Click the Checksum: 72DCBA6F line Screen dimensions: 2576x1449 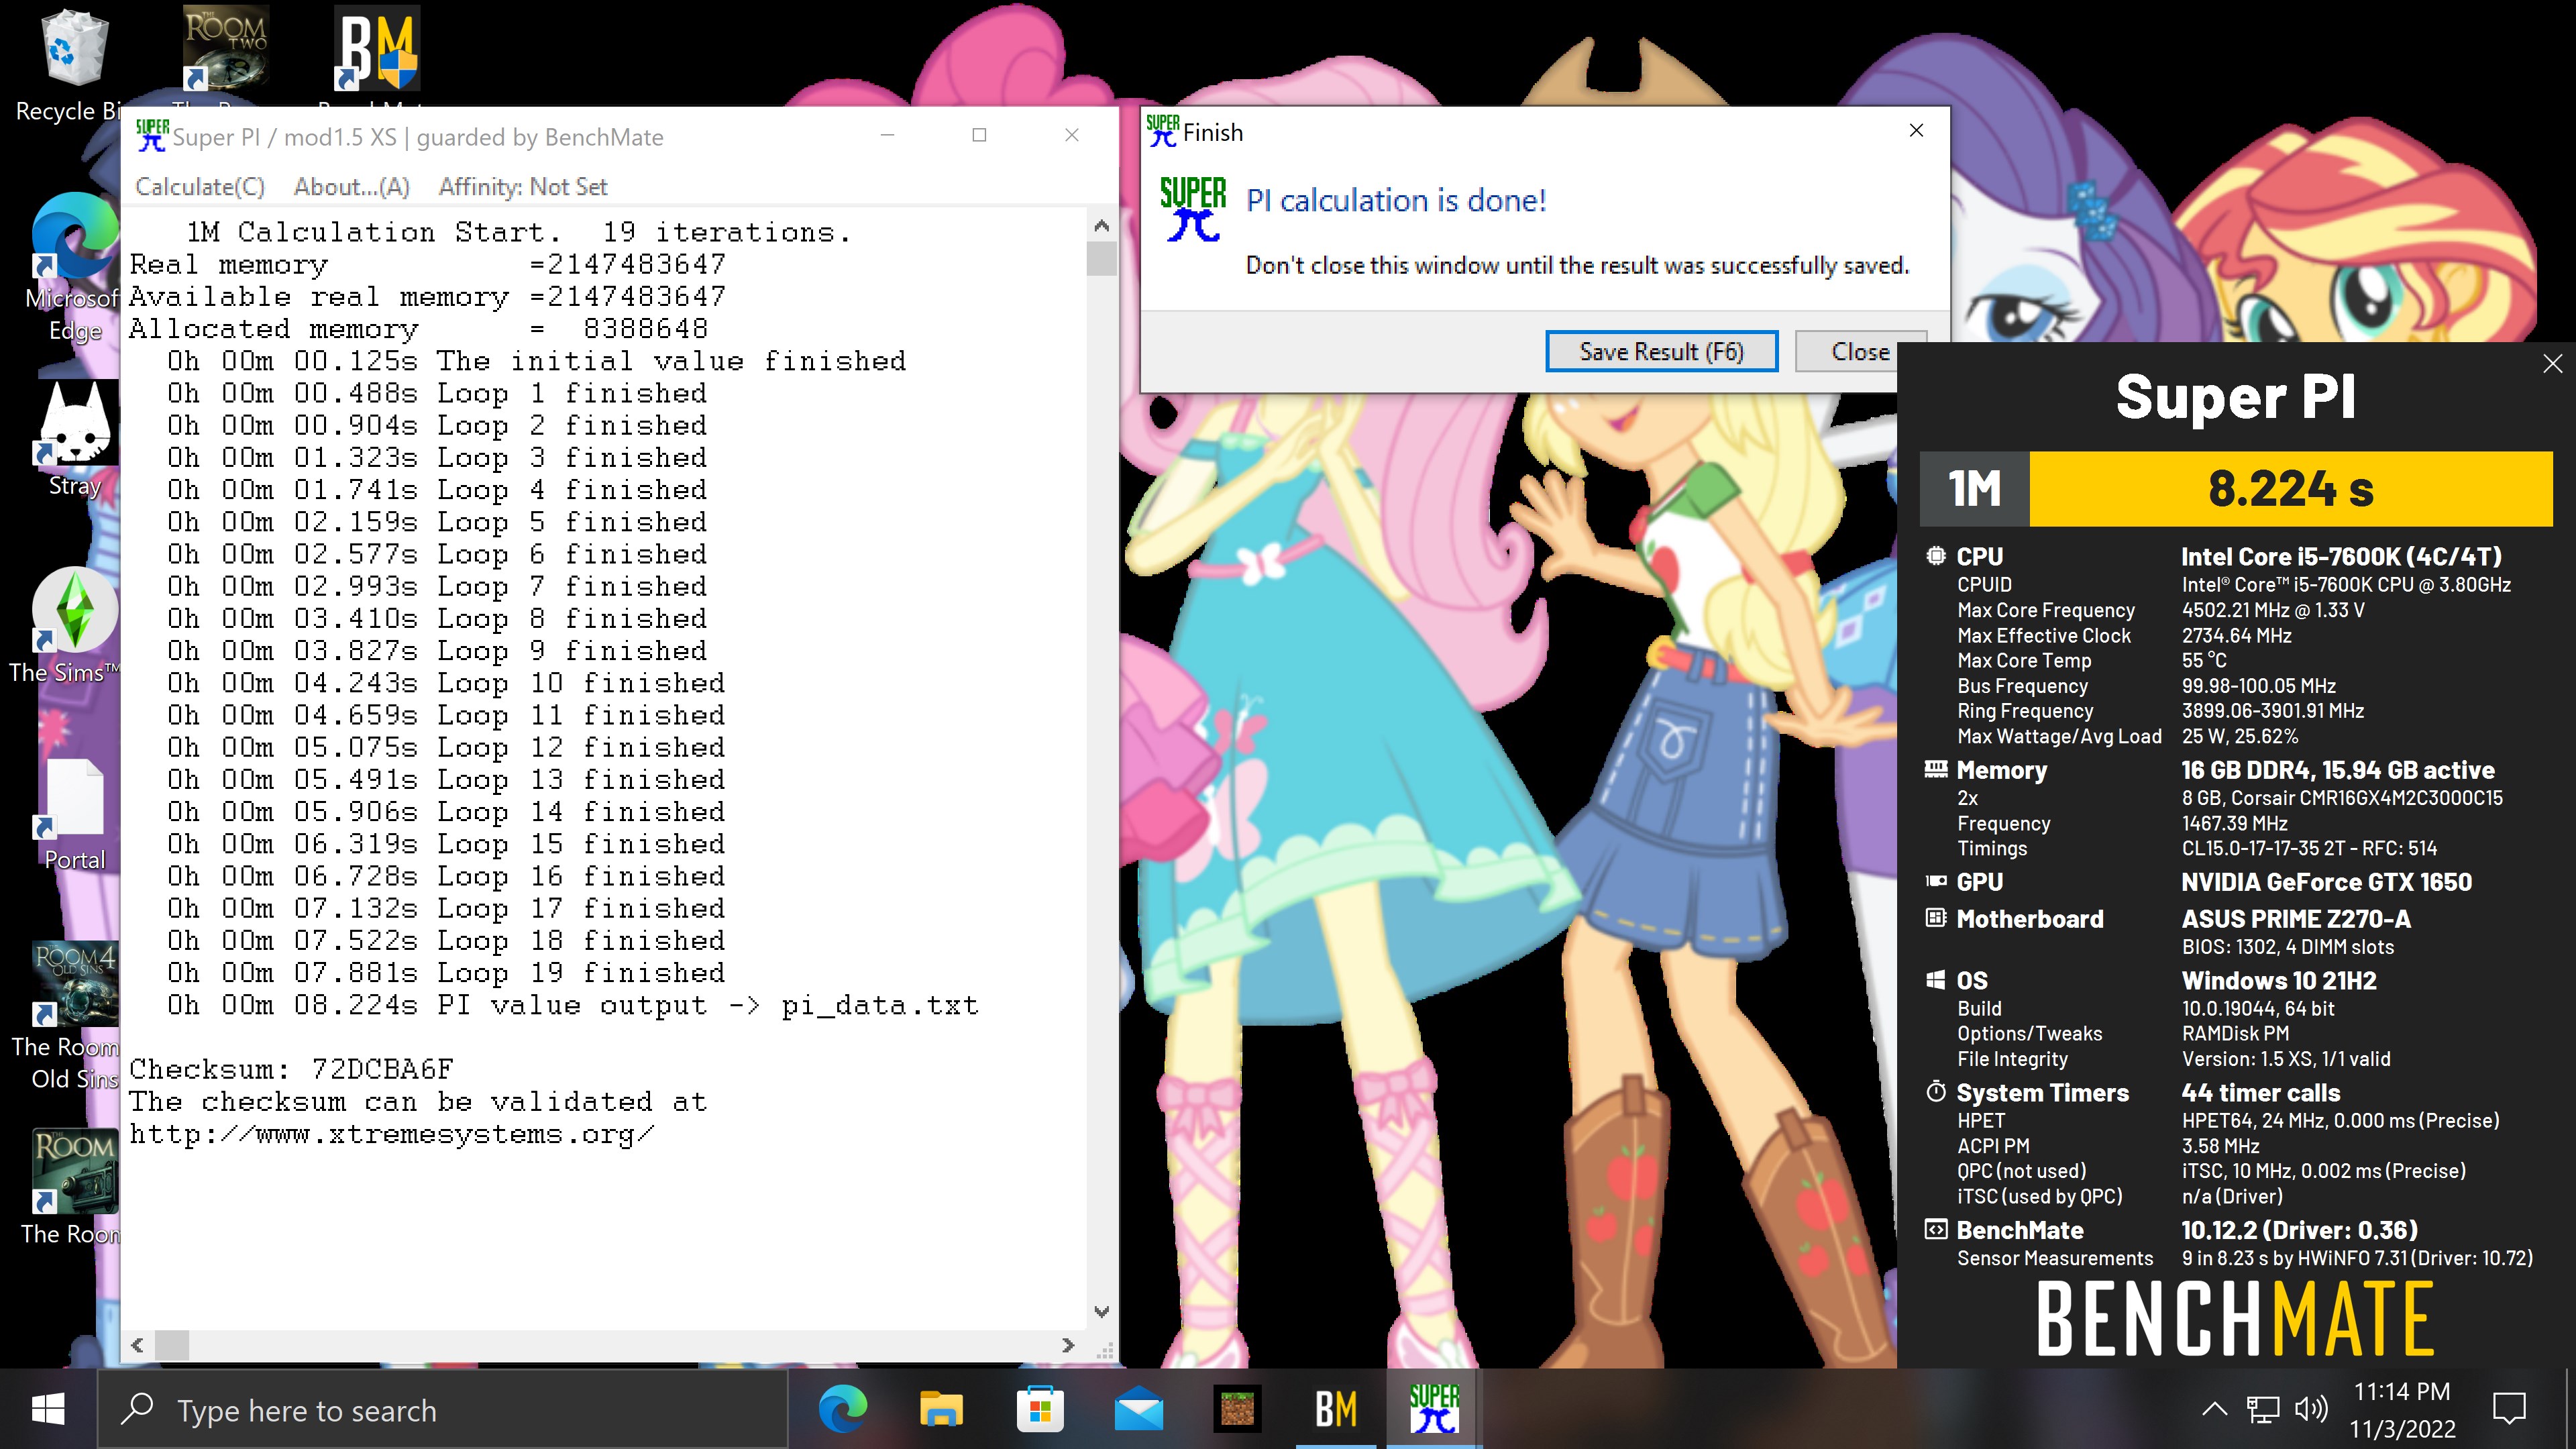click(291, 1069)
